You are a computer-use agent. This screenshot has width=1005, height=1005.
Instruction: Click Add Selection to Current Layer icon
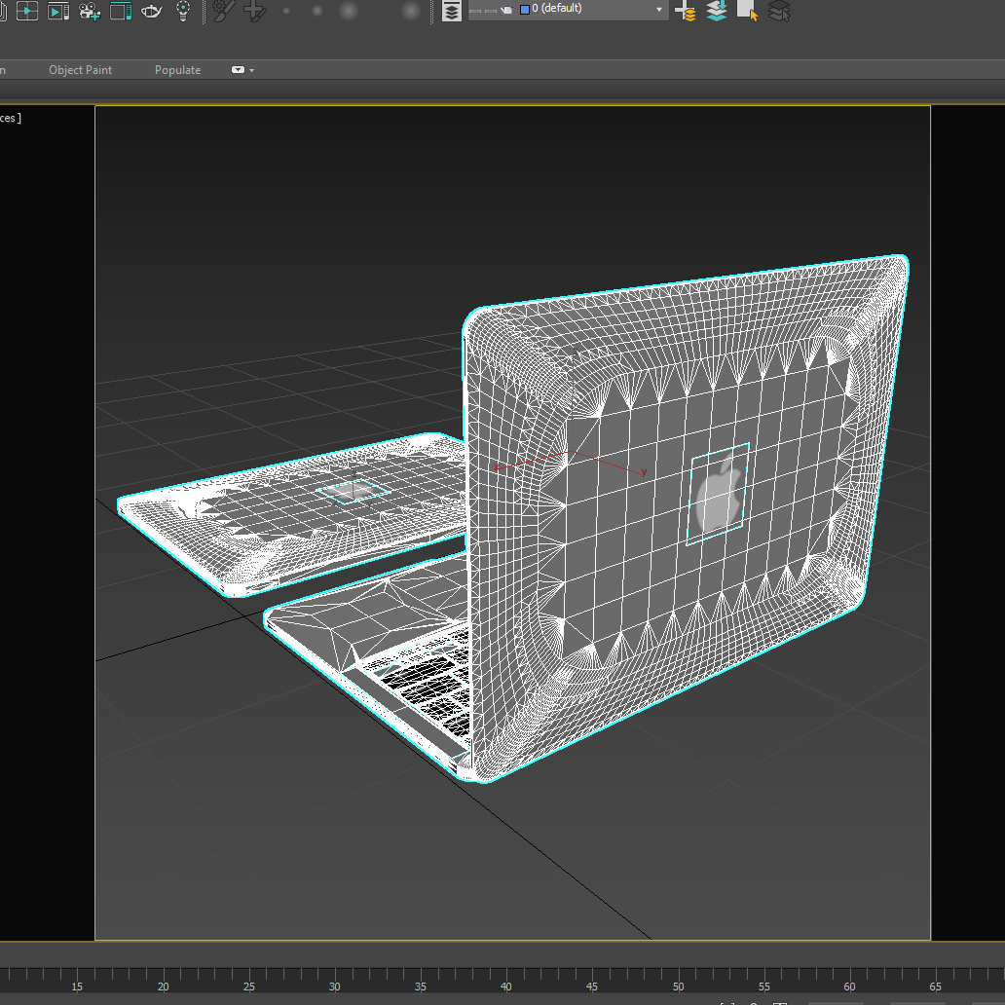point(717,11)
